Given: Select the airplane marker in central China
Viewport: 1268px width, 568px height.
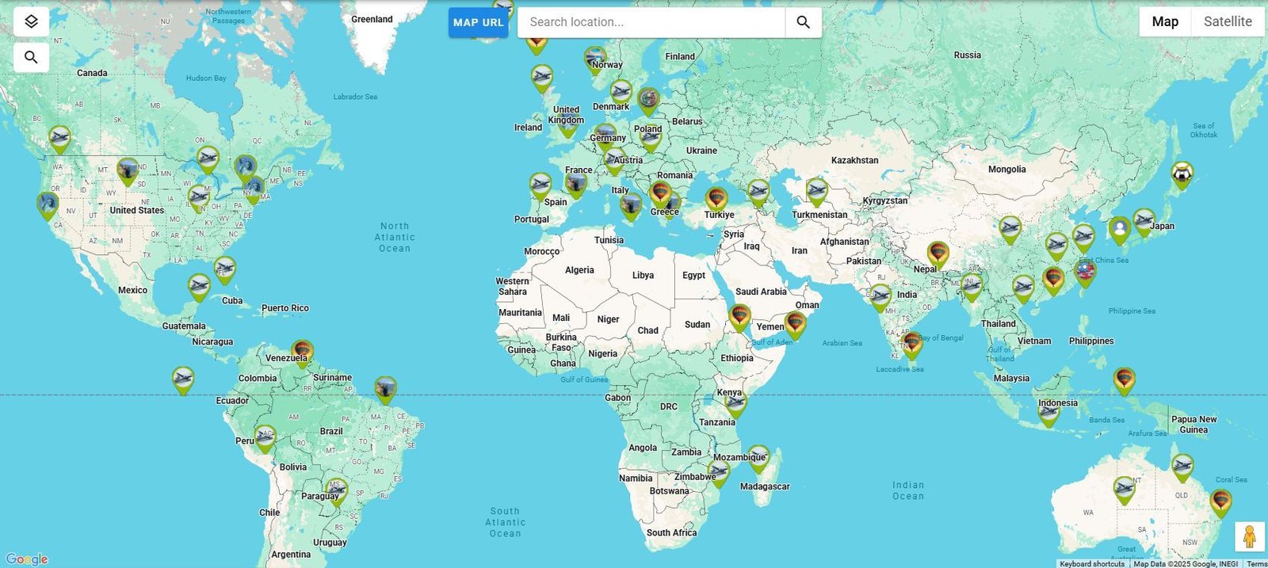Looking at the screenshot, I should (x=1010, y=230).
